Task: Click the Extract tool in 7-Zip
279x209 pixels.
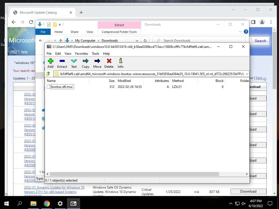Action: pos(62,63)
